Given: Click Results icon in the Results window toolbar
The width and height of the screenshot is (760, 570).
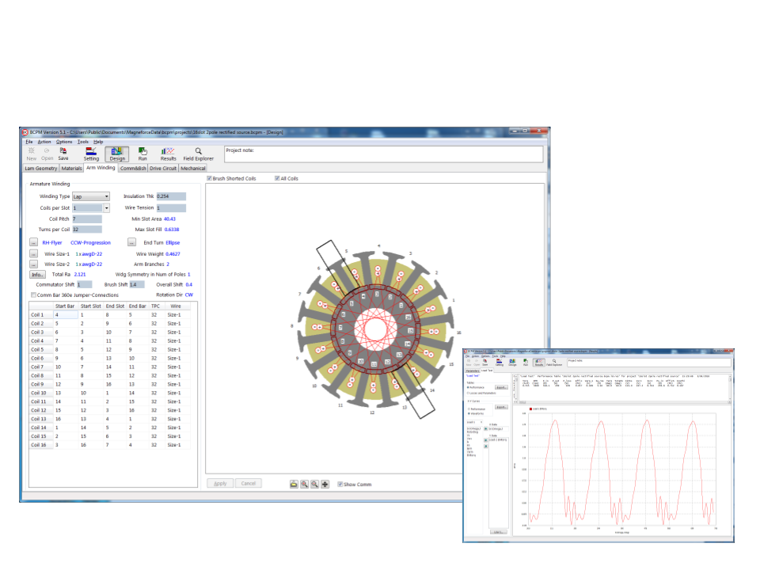Looking at the screenshot, I should click(539, 363).
